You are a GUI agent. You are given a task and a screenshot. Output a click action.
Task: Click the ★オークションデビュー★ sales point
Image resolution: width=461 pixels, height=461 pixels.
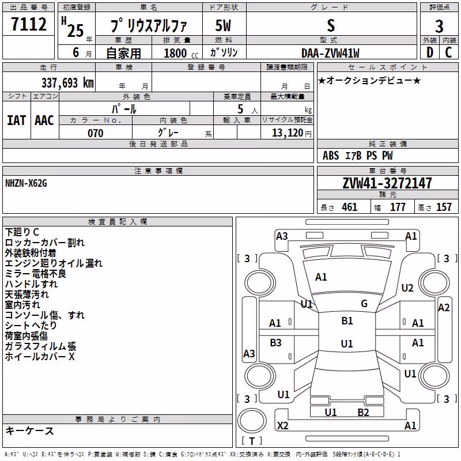tap(369, 80)
